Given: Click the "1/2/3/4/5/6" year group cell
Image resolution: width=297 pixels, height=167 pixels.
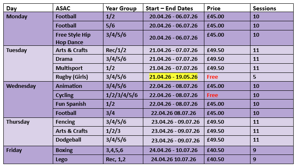Looking at the screenshot, I should pyautogui.click(x=122, y=95).
